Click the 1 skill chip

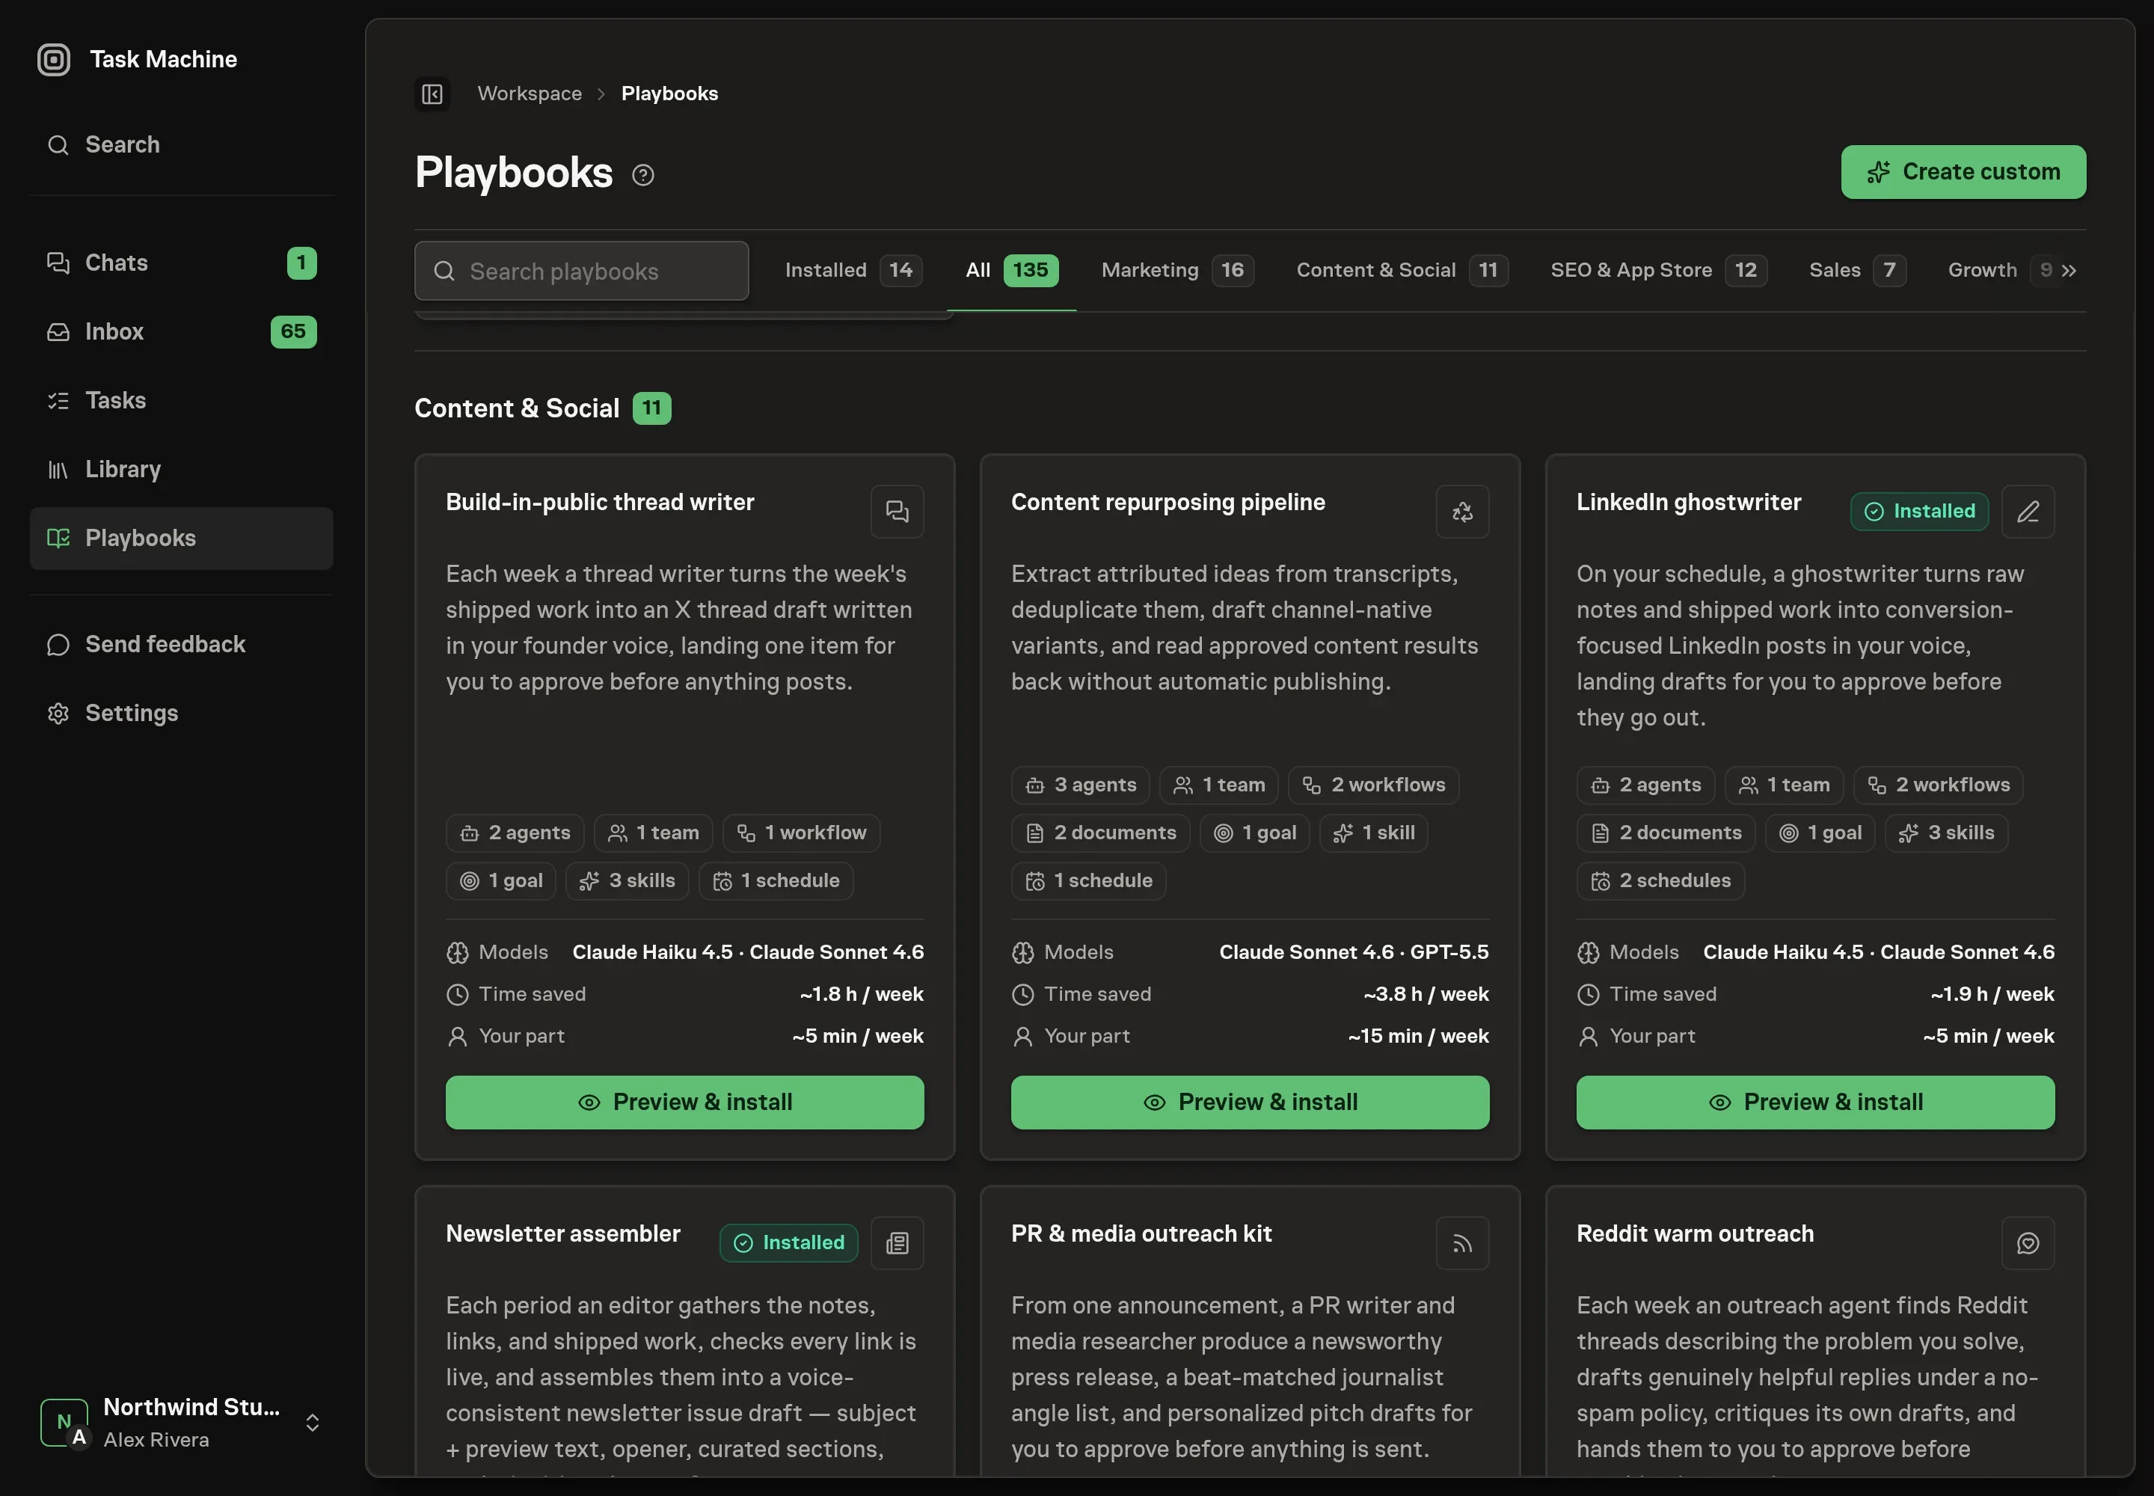click(x=1373, y=833)
